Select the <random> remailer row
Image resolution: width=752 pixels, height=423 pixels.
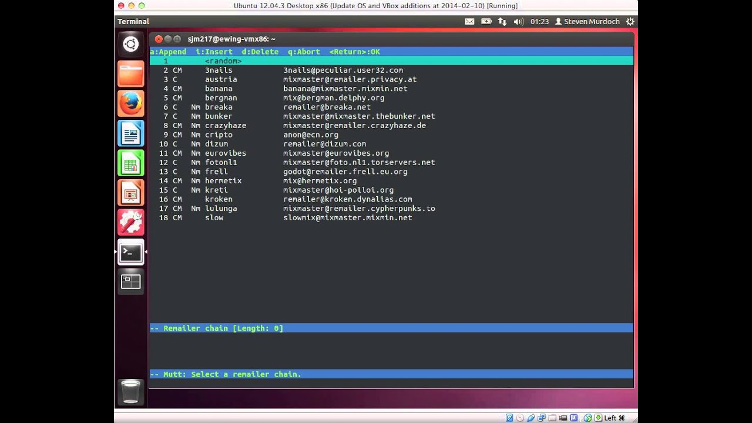tap(391, 61)
